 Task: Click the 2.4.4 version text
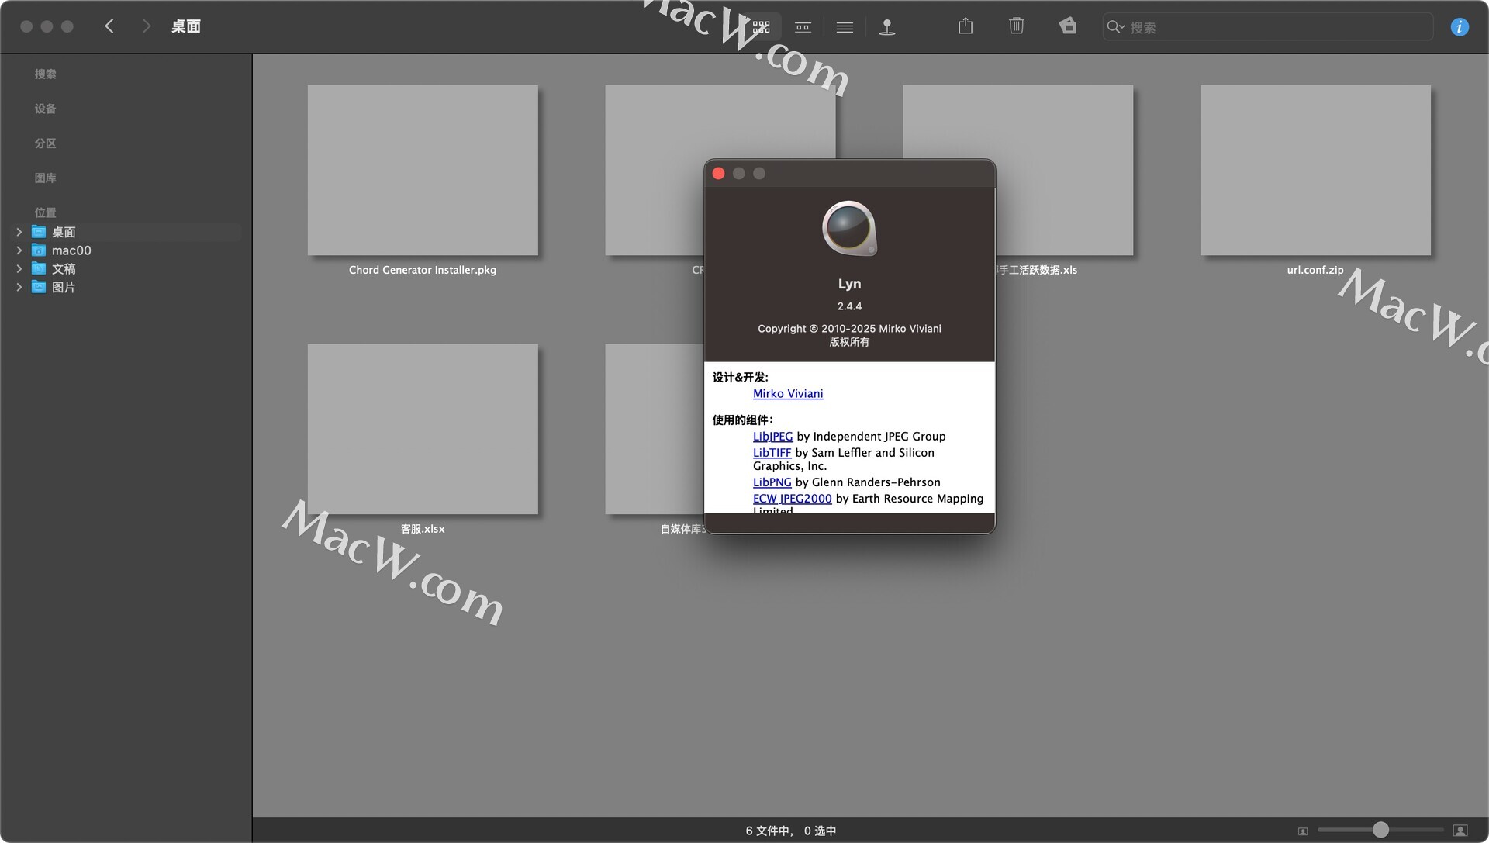849,306
